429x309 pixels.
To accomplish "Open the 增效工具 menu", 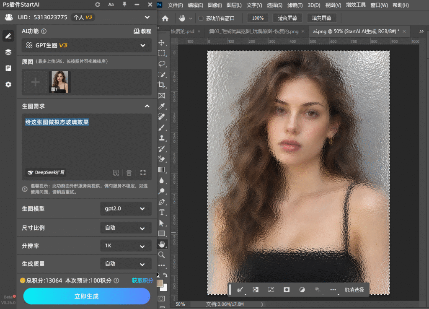I will 356,5.
